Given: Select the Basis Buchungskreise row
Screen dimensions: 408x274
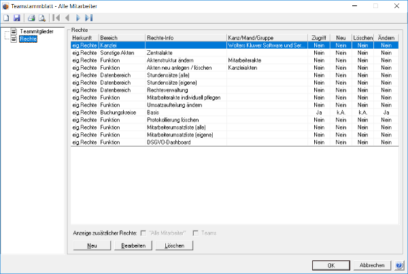Looking at the screenshot, I should tap(235, 113).
